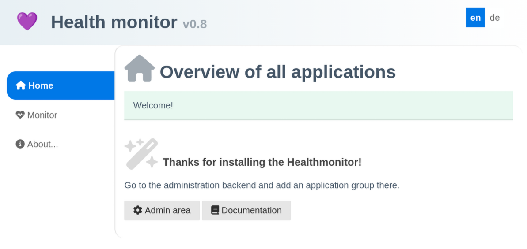Click the magic wand sparkle icon
This screenshot has height=249, width=527.
coord(141,154)
